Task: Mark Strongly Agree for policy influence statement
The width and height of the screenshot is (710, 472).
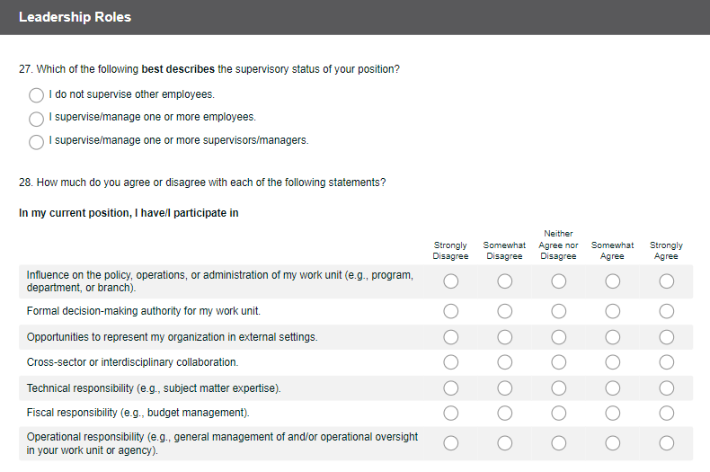Action: (x=666, y=281)
